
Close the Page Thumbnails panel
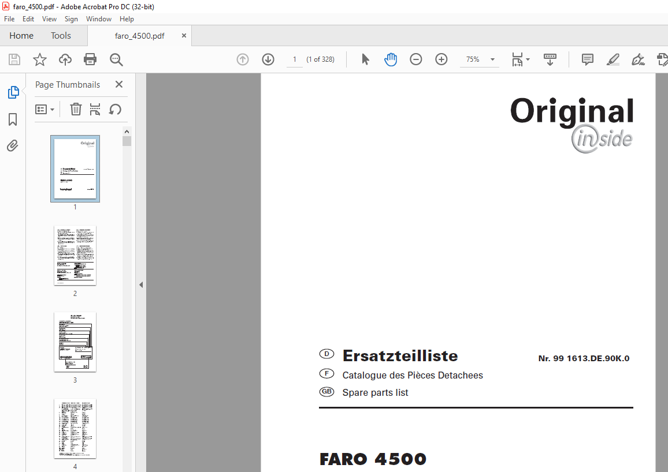point(119,85)
